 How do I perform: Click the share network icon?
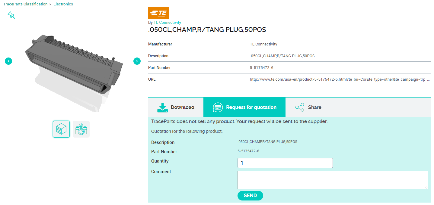pos(300,107)
